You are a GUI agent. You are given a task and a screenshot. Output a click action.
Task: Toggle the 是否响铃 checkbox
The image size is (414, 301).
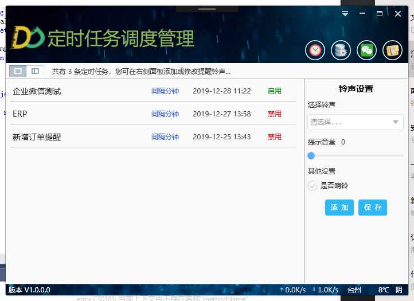[313, 186]
